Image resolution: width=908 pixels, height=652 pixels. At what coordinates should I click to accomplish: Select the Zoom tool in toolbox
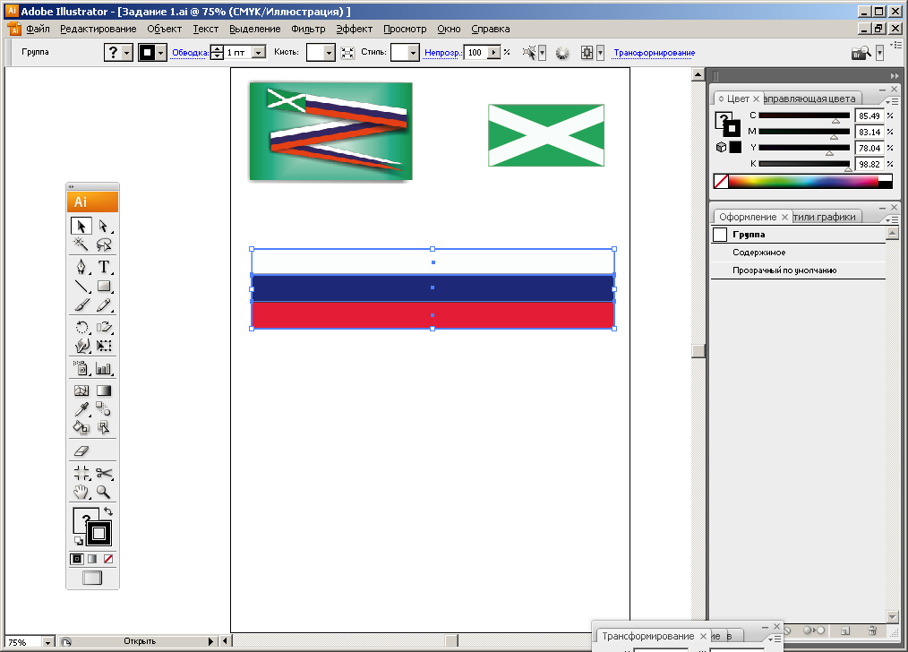pyautogui.click(x=104, y=492)
